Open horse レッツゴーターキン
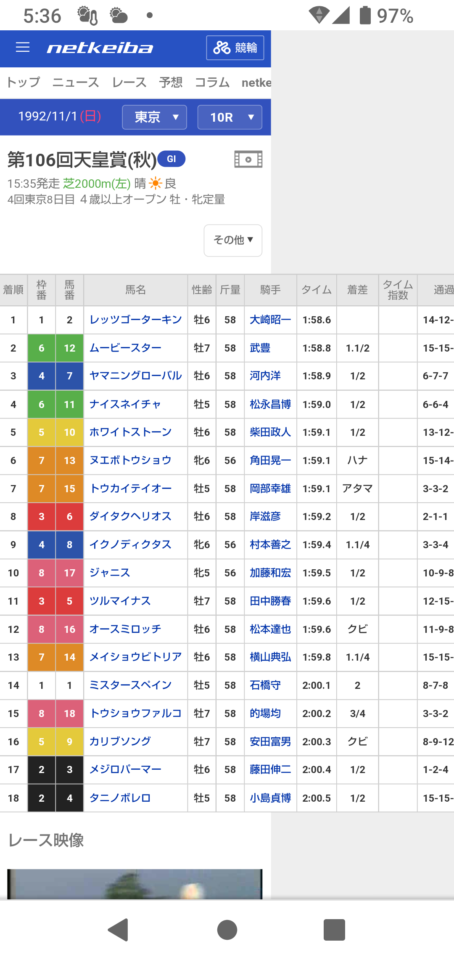 click(135, 320)
